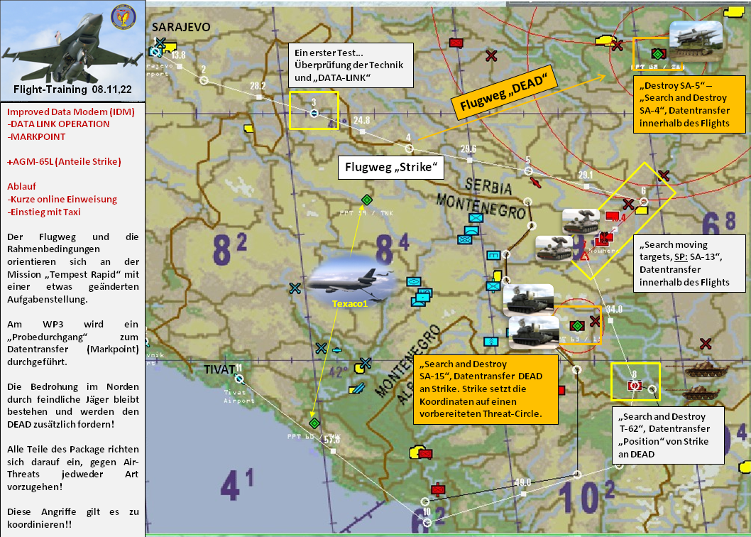Select the blue X marker beside SARAJEVO
The image size is (751, 537).
tap(160, 43)
